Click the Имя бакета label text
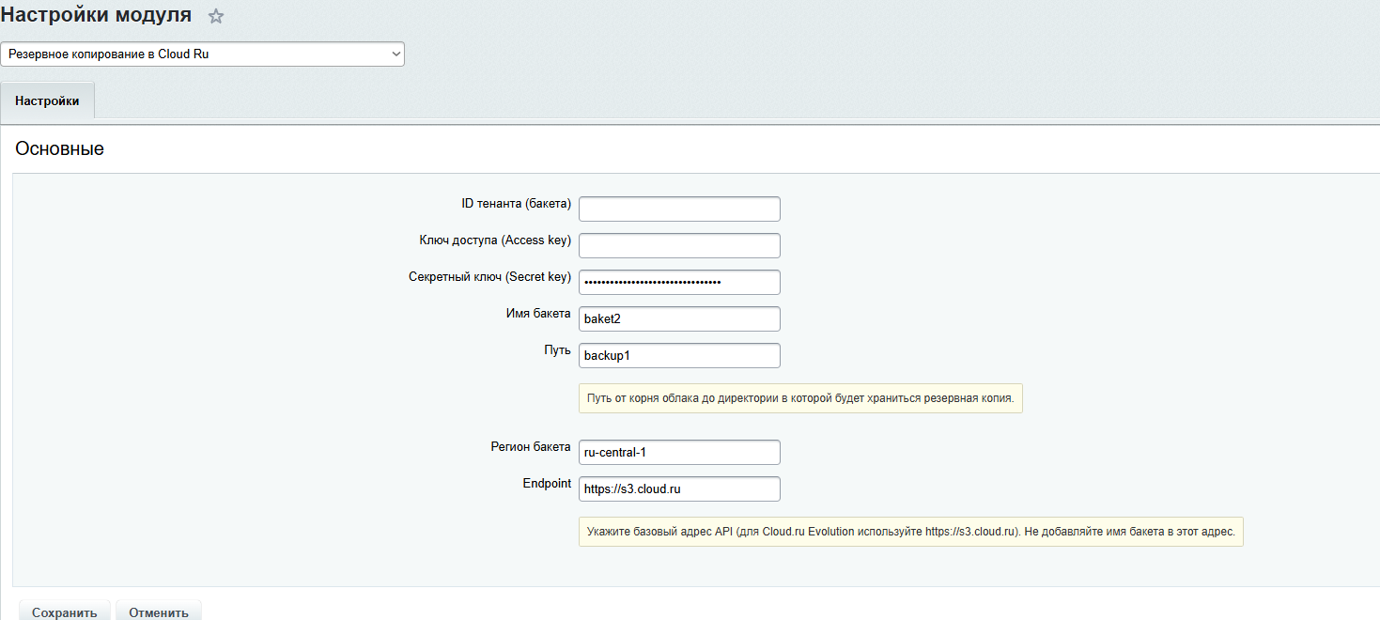The width and height of the screenshot is (1380, 620). (x=537, y=314)
